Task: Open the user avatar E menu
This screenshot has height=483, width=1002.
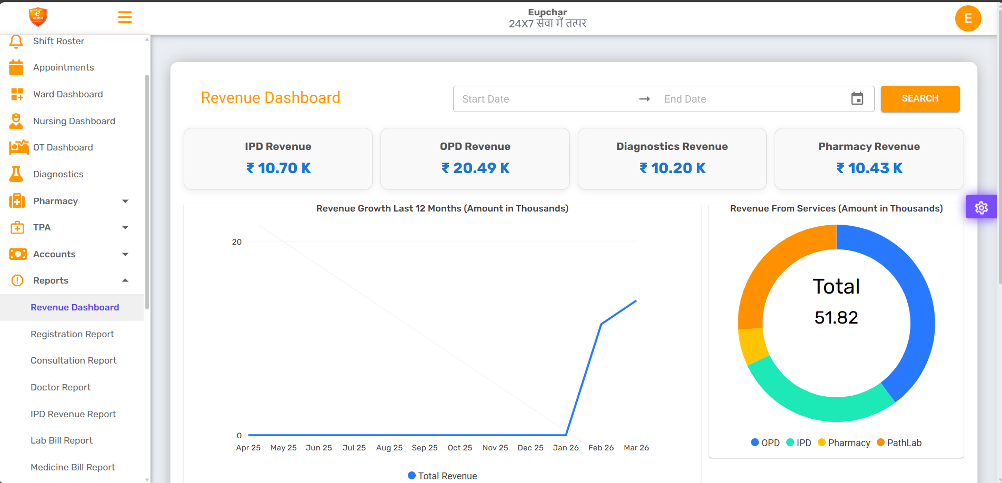Action: 967,18
